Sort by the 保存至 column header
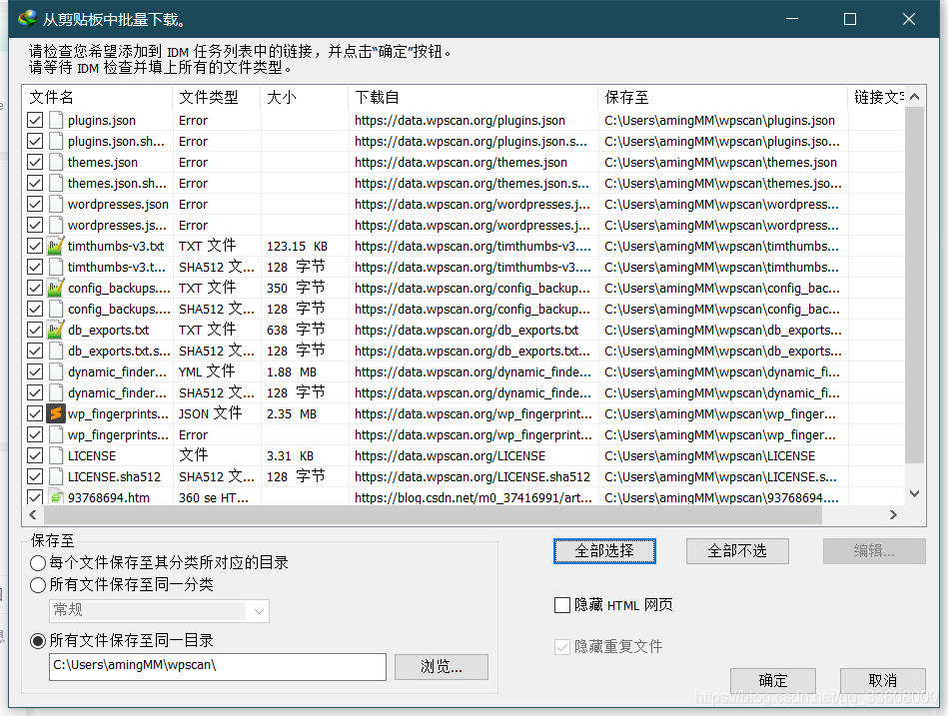This screenshot has width=948, height=716. (x=722, y=97)
